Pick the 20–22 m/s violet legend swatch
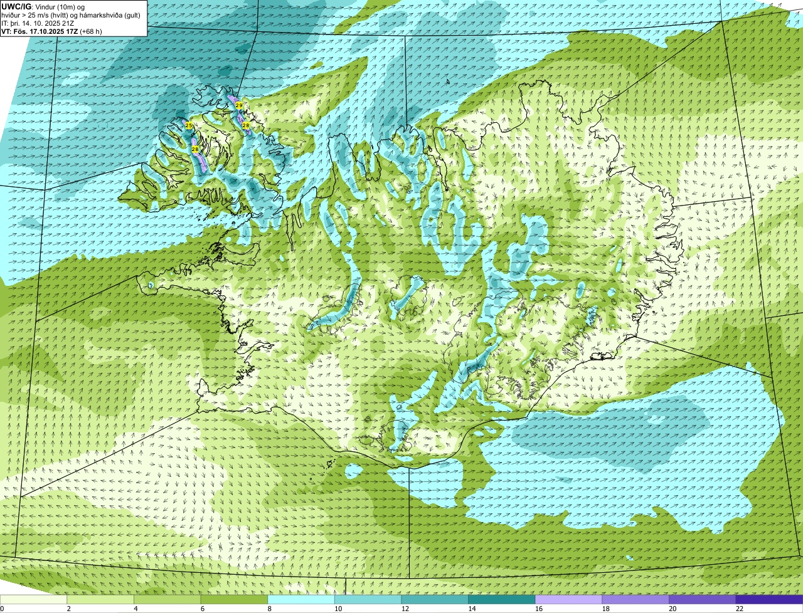The height and width of the screenshot is (613, 803). click(x=703, y=599)
